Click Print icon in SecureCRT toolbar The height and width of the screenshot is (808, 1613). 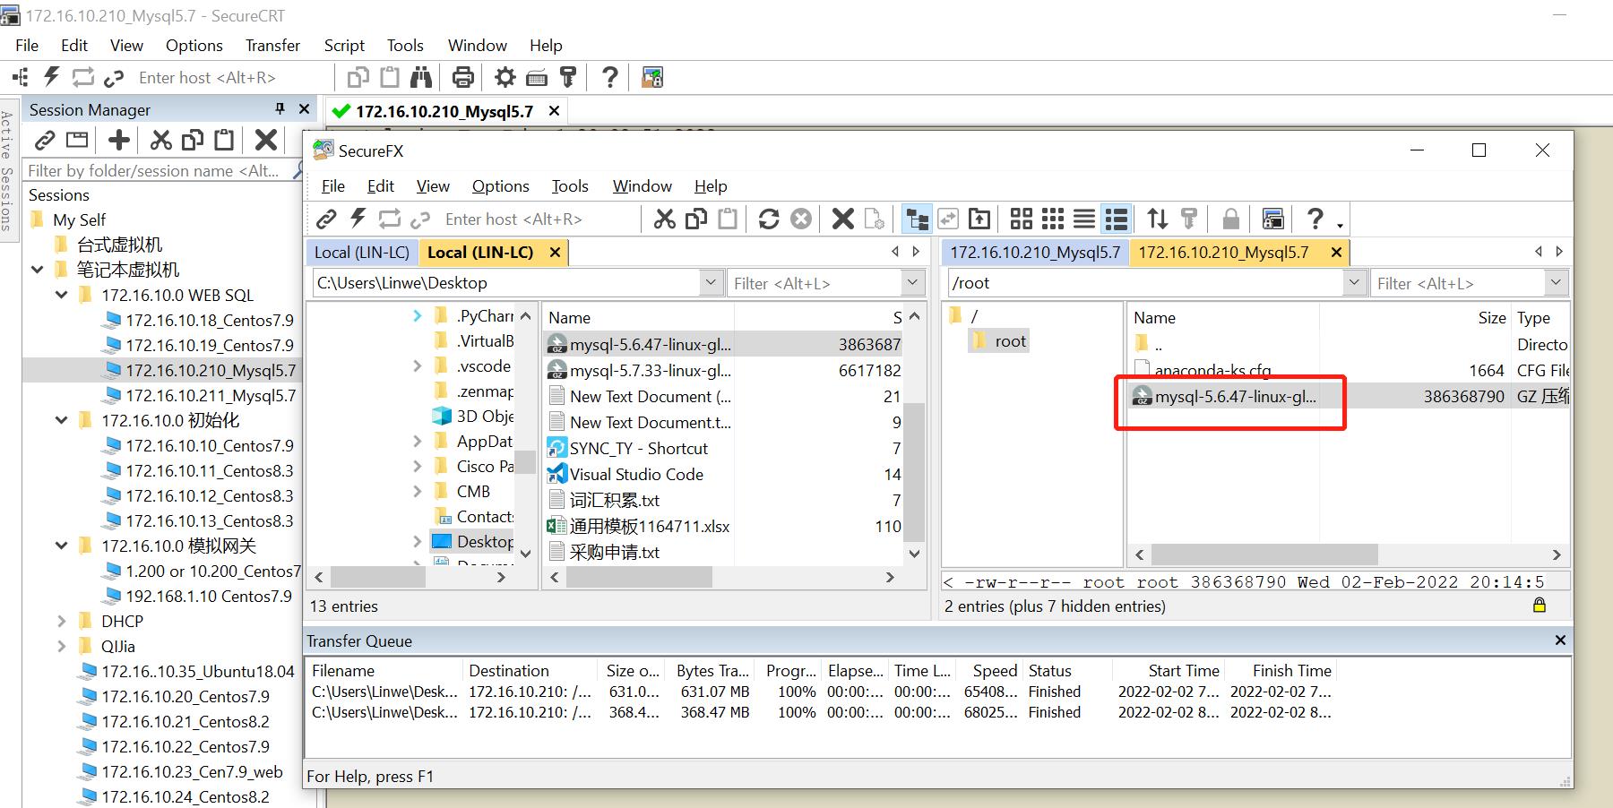pos(463,77)
